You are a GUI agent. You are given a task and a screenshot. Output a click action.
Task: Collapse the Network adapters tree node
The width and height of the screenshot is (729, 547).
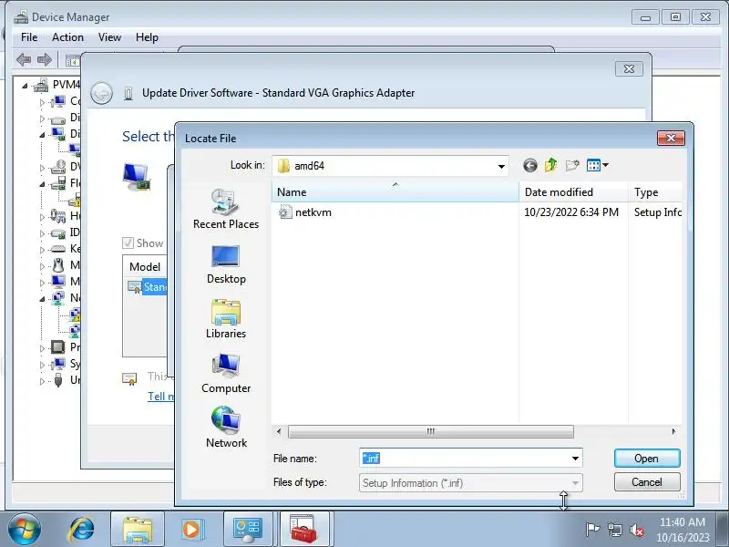pos(42,299)
